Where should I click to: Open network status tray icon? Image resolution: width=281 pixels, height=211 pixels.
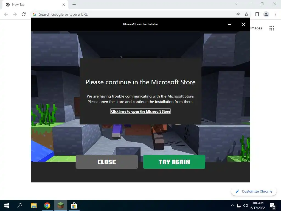[239, 206]
